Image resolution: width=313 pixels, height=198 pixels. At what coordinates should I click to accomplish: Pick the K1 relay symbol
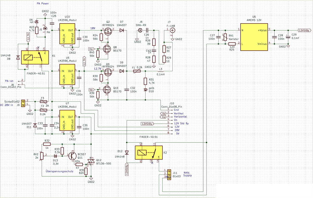(33, 58)
